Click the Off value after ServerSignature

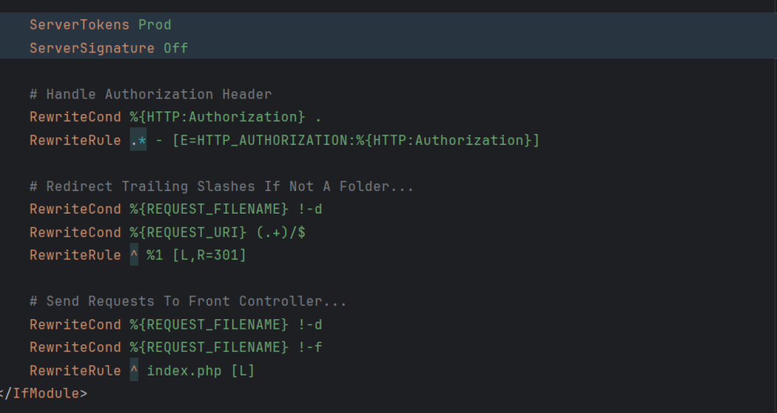[x=175, y=49]
